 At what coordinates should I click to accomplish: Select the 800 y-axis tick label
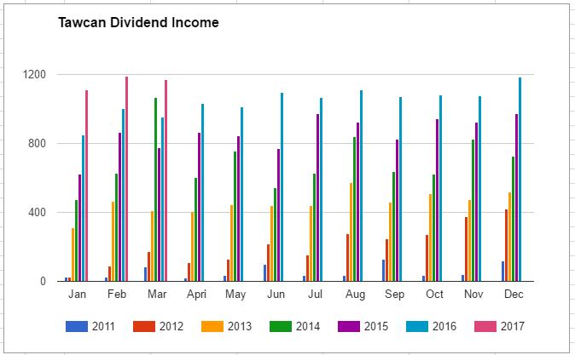pos(38,144)
